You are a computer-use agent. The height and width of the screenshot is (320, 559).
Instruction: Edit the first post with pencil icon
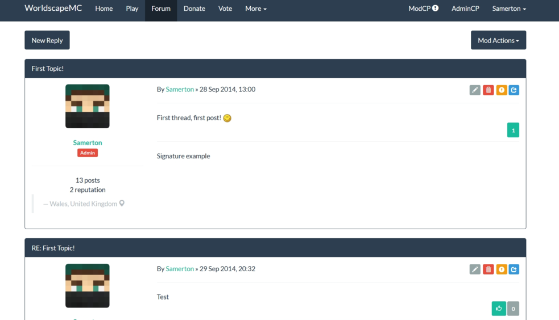click(x=475, y=90)
